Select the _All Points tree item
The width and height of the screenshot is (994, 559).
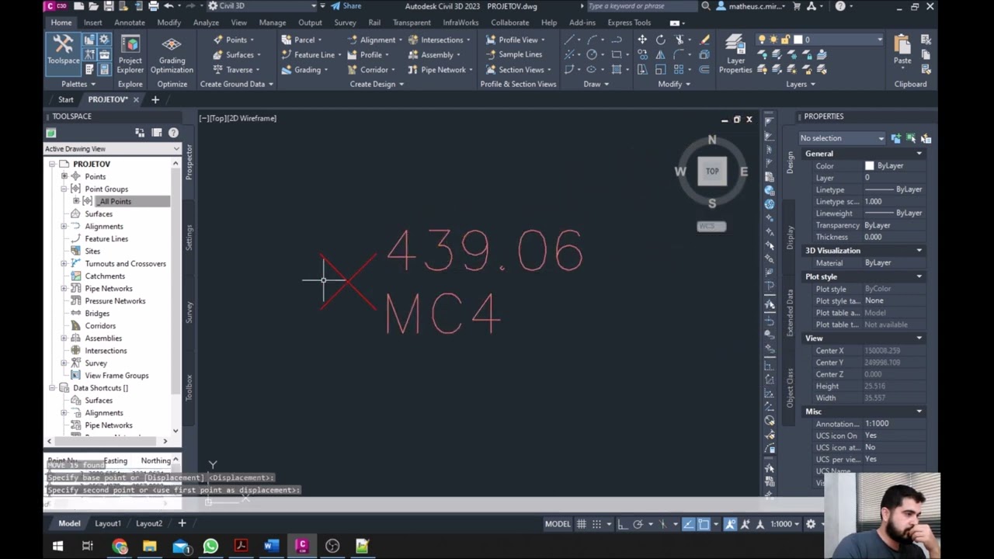[114, 202]
